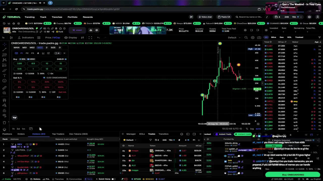Open chart settings gear
The height and width of the screenshot is (181, 323).
click(253, 38)
